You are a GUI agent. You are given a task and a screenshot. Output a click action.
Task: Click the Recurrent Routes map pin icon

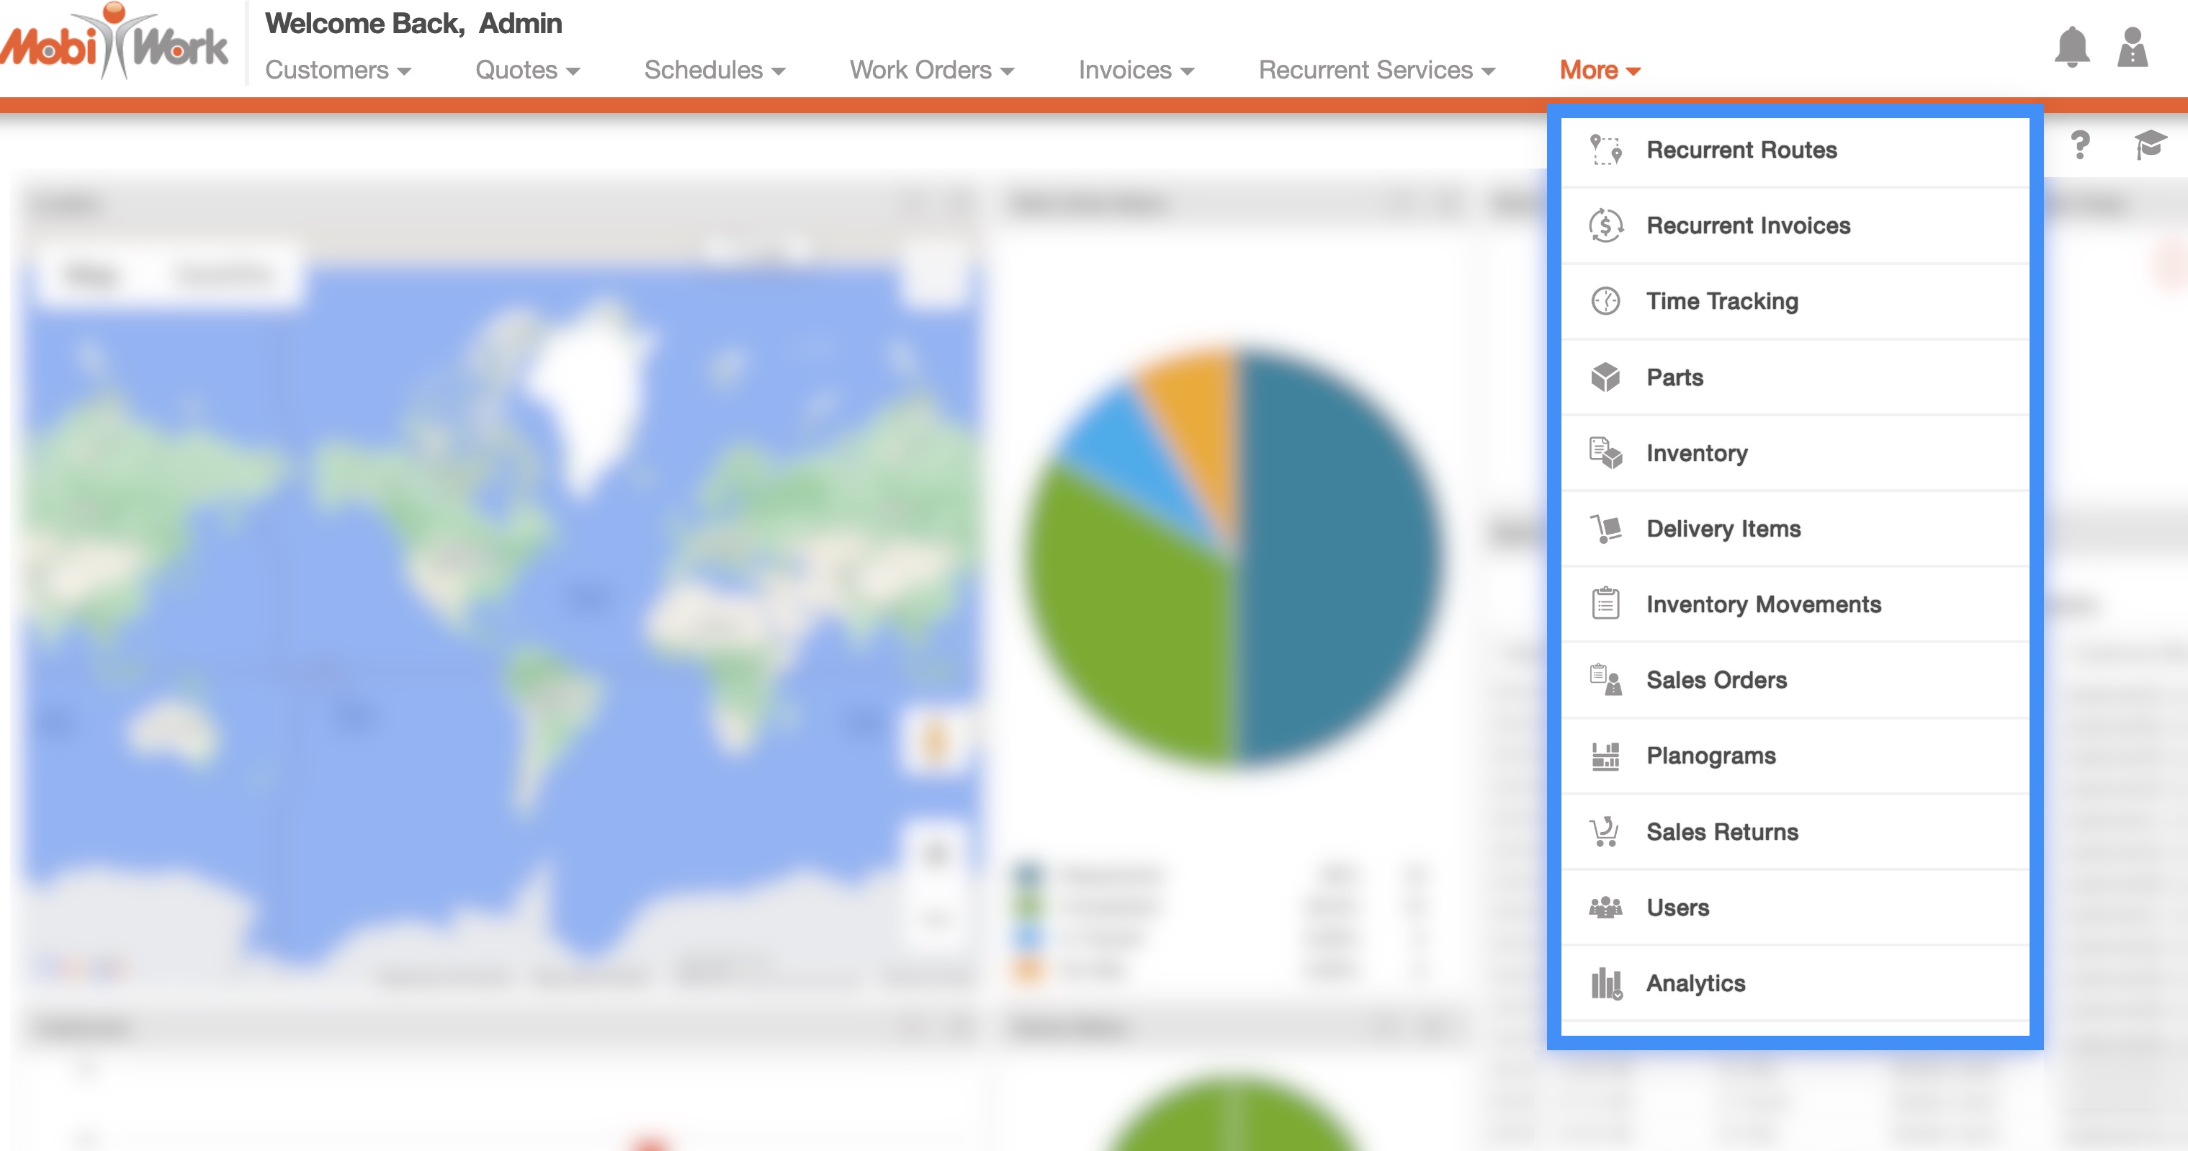[x=1605, y=151]
